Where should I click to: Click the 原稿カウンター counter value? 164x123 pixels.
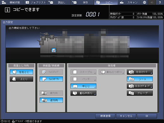134,14
